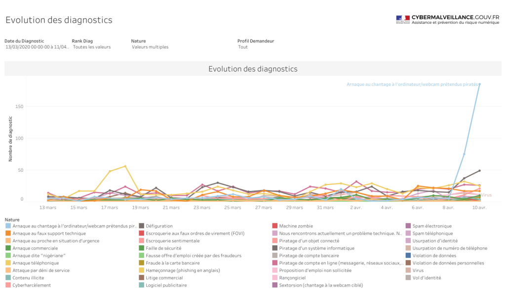
Task: Open the Profil Demandeur filter
Action: 243,47
